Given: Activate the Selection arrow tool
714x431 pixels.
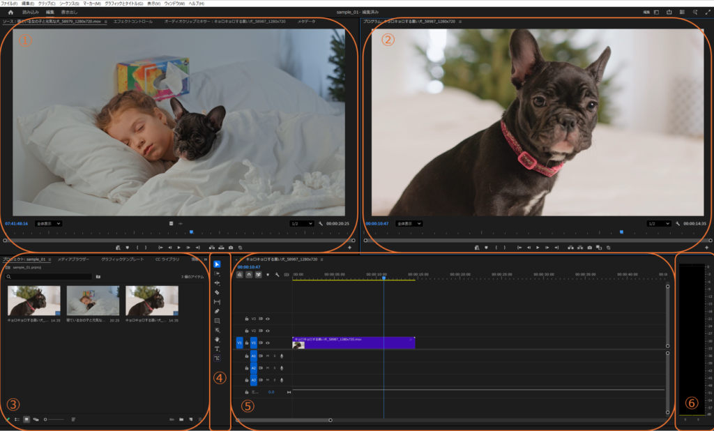Looking at the screenshot, I should pyautogui.click(x=217, y=264).
